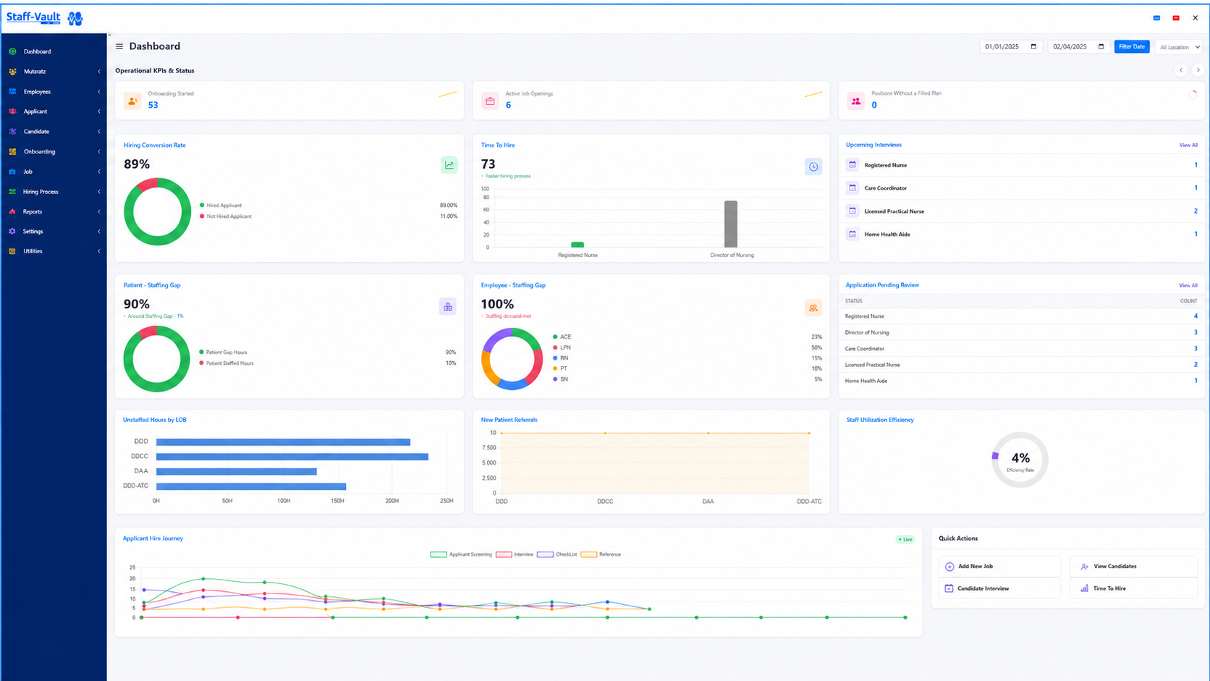The height and width of the screenshot is (681, 1210).
Task: Toggle the Interview legend series
Action: pos(515,554)
